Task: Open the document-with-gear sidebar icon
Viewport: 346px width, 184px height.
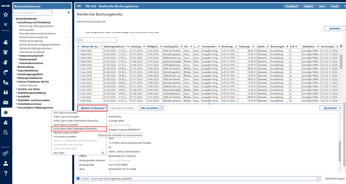Action: click(6, 132)
